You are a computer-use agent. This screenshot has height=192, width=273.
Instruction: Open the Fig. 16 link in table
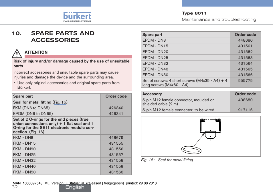click(x=37, y=132)
